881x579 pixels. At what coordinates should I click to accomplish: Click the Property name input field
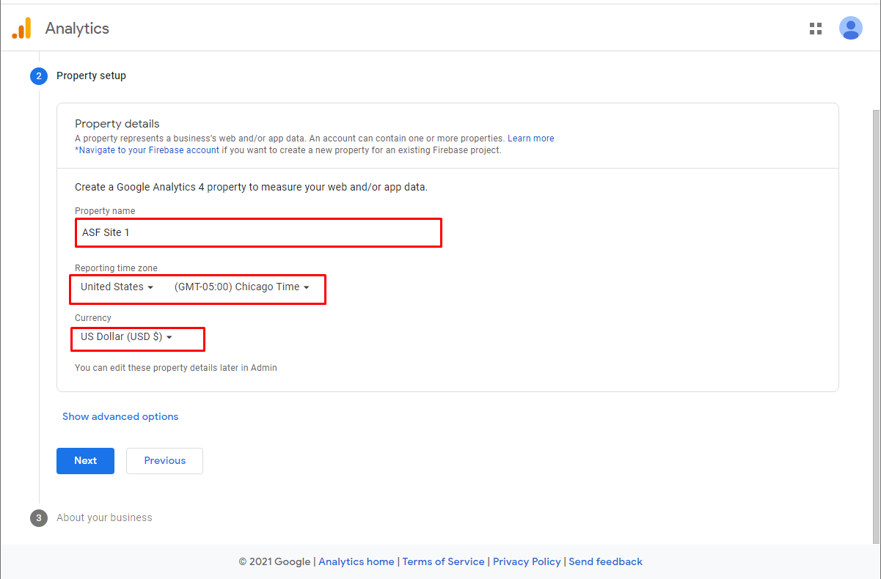(258, 232)
